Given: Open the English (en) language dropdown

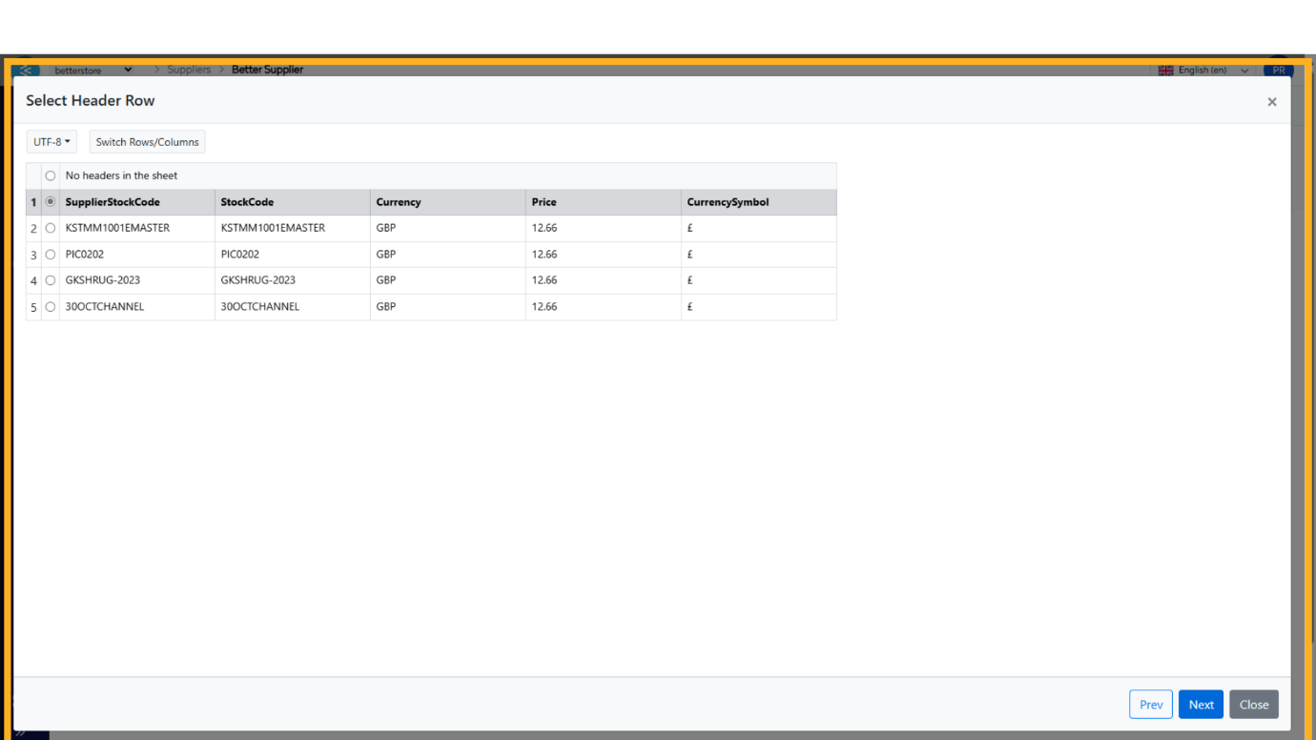Looking at the screenshot, I should pos(1203,70).
